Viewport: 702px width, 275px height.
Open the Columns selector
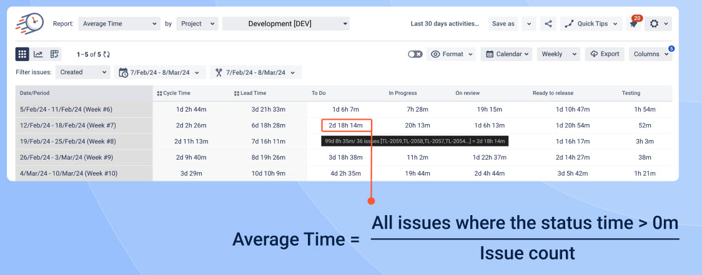coord(651,54)
